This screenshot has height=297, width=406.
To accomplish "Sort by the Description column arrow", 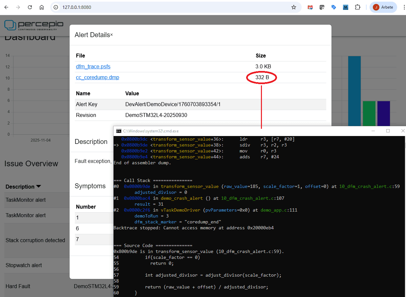I will [38, 187].
